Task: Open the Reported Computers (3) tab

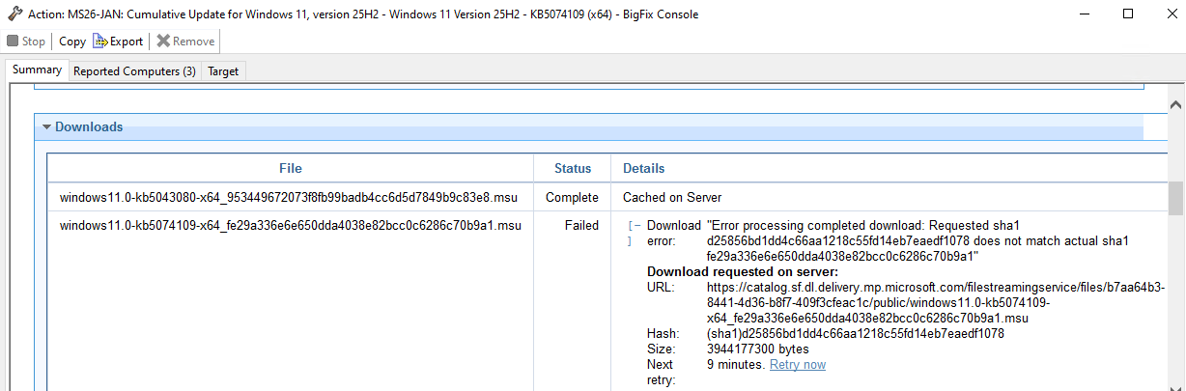Action: 134,71
